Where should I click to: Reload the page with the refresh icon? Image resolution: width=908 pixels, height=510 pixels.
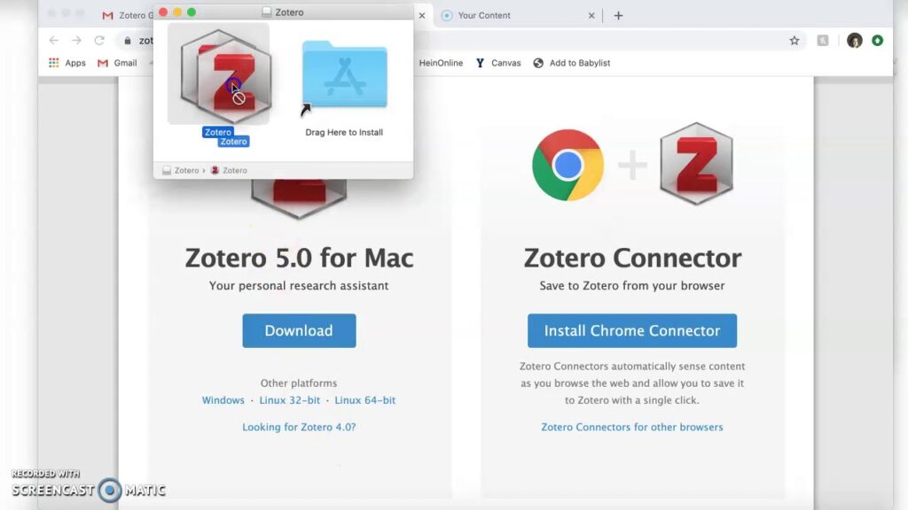tap(99, 41)
